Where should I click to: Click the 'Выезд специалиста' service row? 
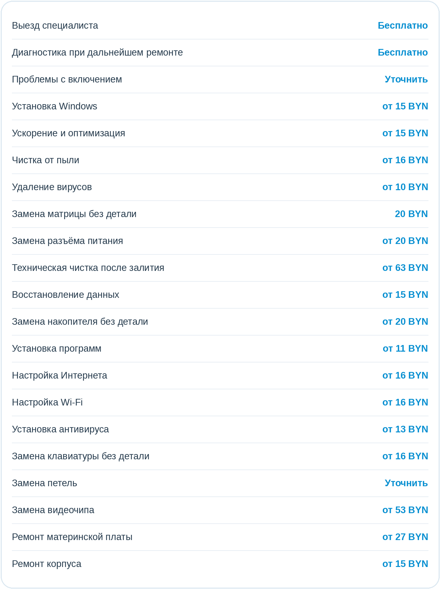pyautogui.click(x=220, y=26)
